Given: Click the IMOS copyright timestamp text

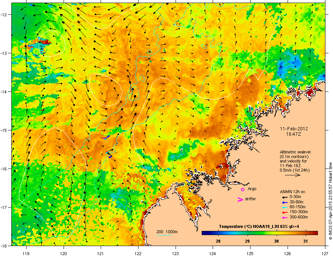Looking at the screenshot, I should pyautogui.click(x=330, y=201).
